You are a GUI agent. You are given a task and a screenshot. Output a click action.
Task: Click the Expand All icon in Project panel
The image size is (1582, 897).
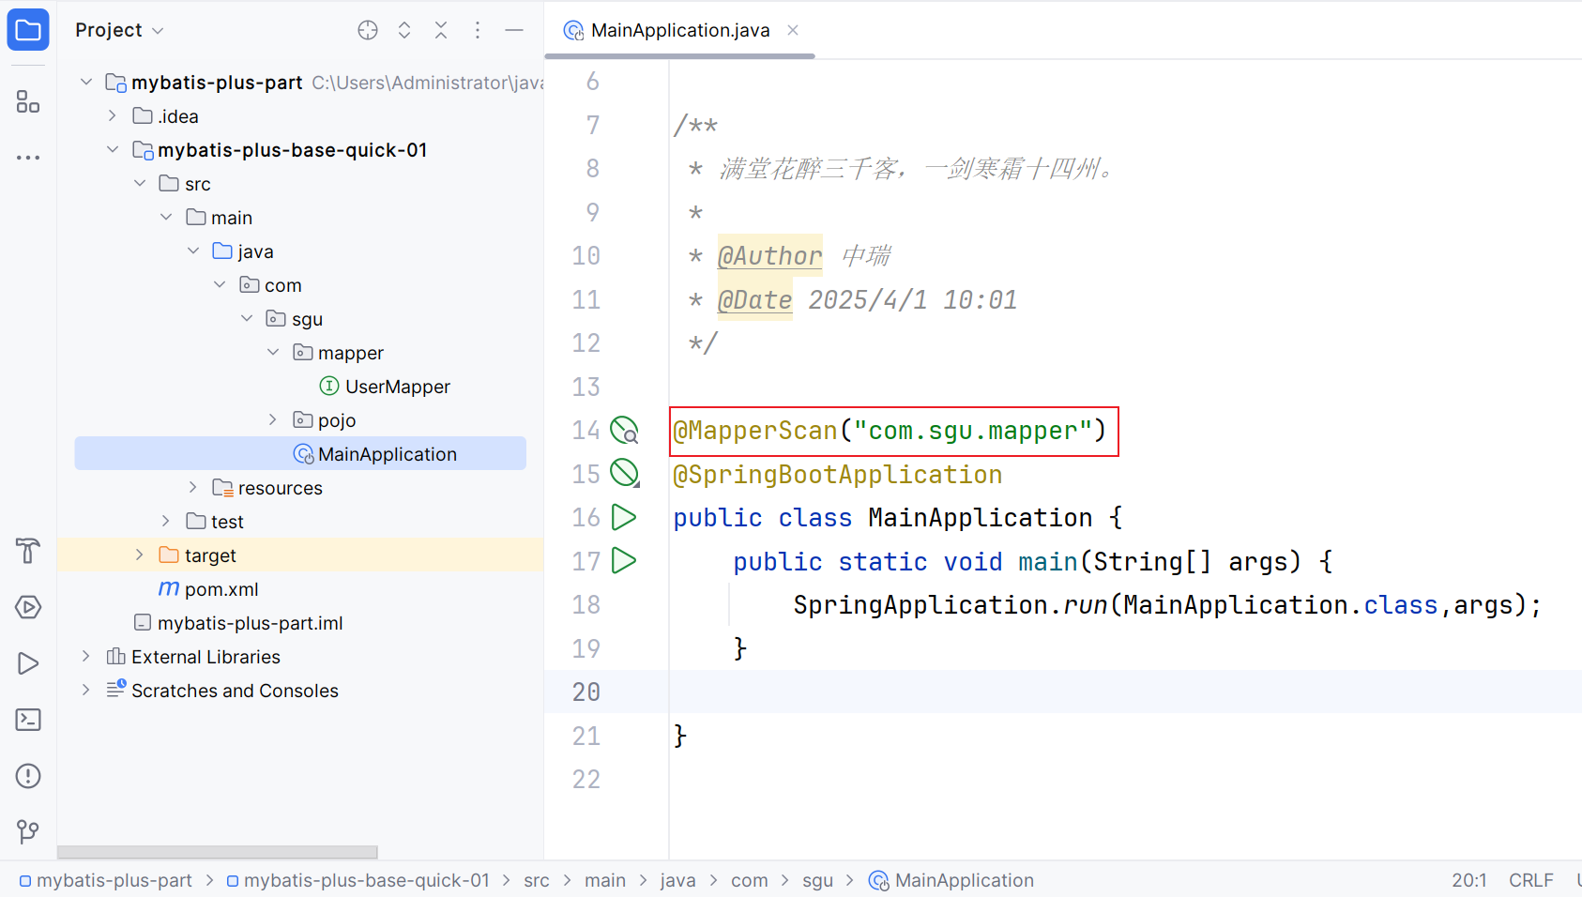click(x=404, y=30)
